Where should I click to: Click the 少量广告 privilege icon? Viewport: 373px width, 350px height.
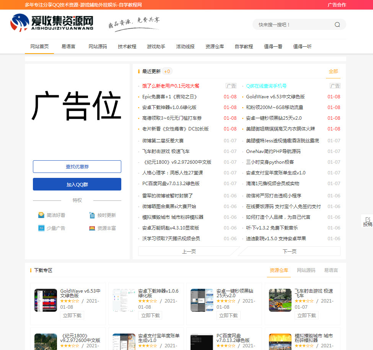41,228
